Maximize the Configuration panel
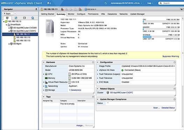The width and height of the screenshot is (184, 130). click(x=175, y=62)
